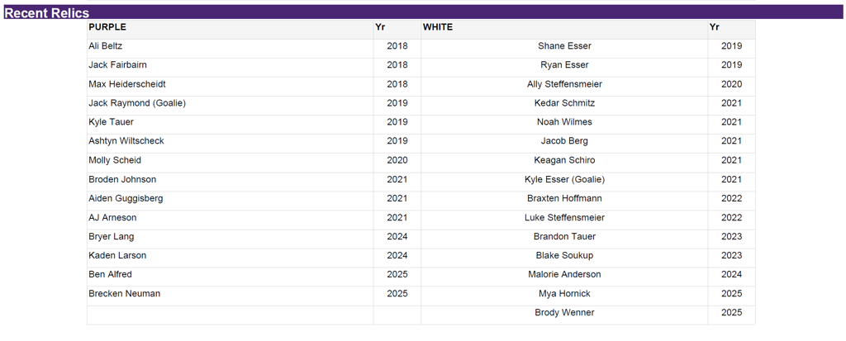Click Ashtyn Wiltscheck's name
The width and height of the screenshot is (846, 341).
(x=126, y=141)
